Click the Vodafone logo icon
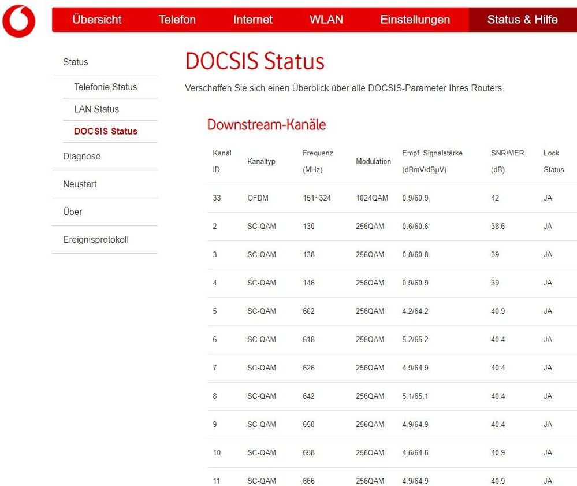577x486 pixels. [18, 21]
